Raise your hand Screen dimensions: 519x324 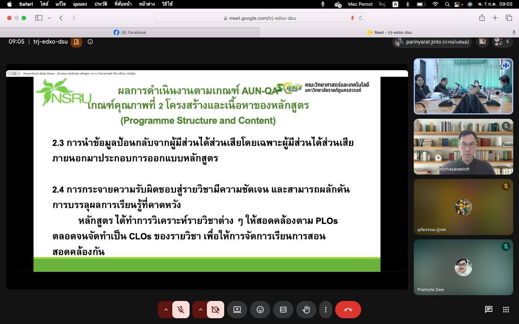[306, 310]
